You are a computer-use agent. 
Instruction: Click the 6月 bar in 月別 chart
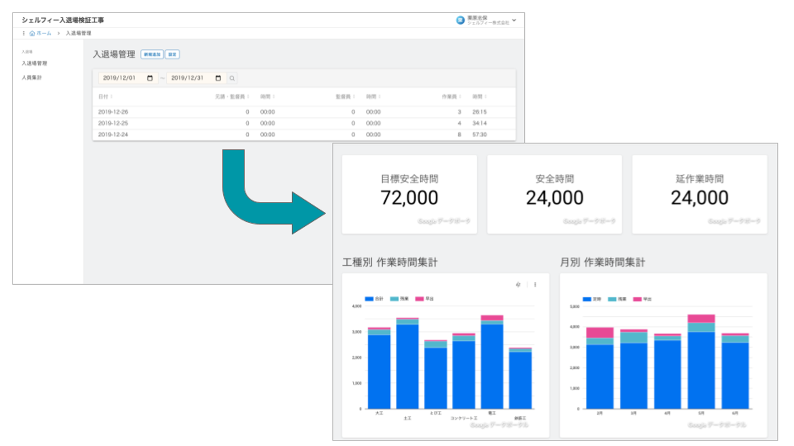(x=735, y=371)
